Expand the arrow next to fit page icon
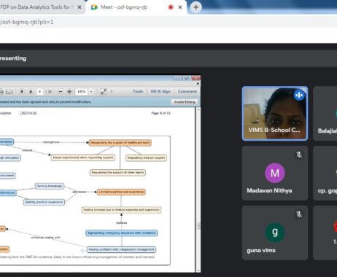This screenshot has height=277, width=337. 112,92
